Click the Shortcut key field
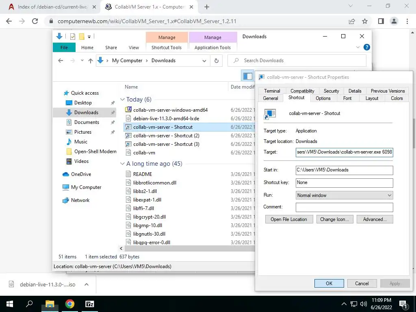The image size is (416, 312). click(x=344, y=183)
